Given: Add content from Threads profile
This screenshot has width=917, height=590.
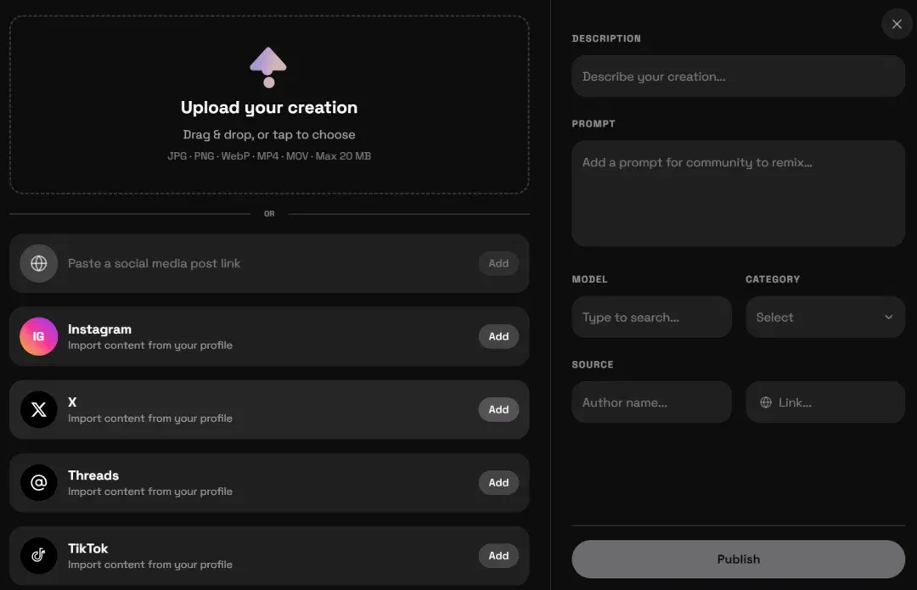Looking at the screenshot, I should tap(498, 482).
